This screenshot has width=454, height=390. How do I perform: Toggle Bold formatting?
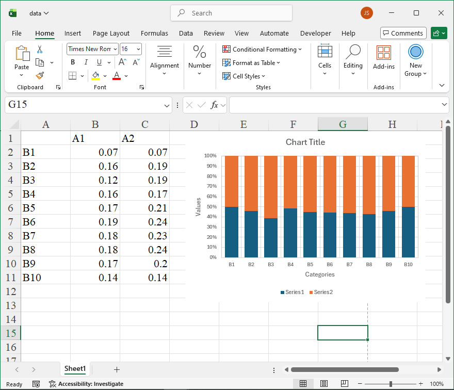pos(73,62)
